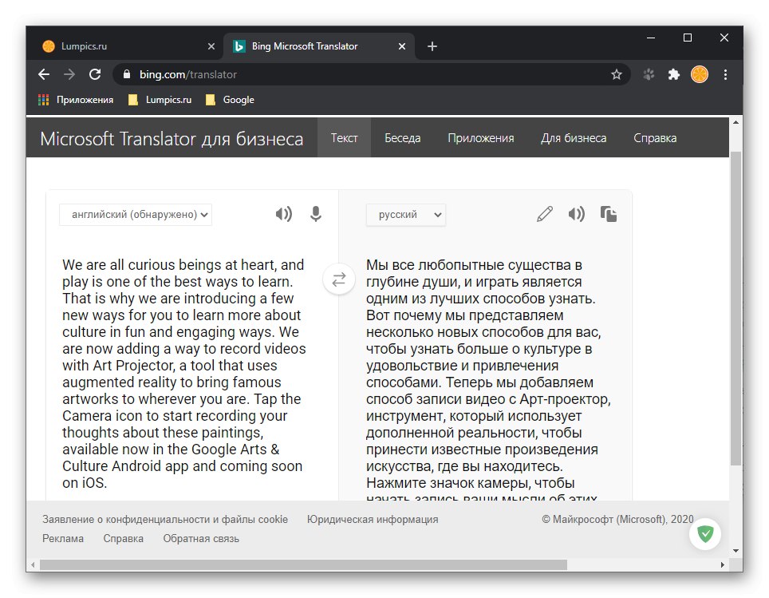
Task: Play audio of the English source text
Action: click(x=283, y=214)
